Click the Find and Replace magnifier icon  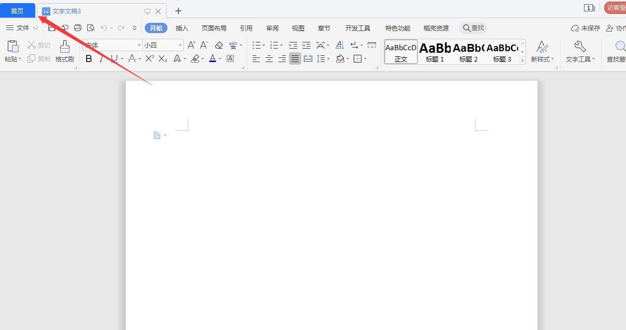pos(620,47)
